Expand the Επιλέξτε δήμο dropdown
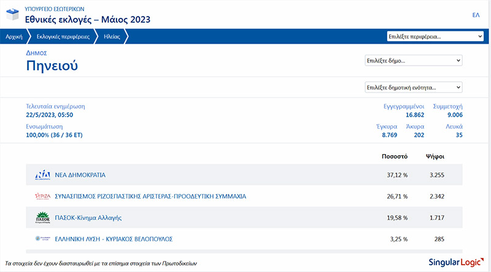 (x=413, y=61)
